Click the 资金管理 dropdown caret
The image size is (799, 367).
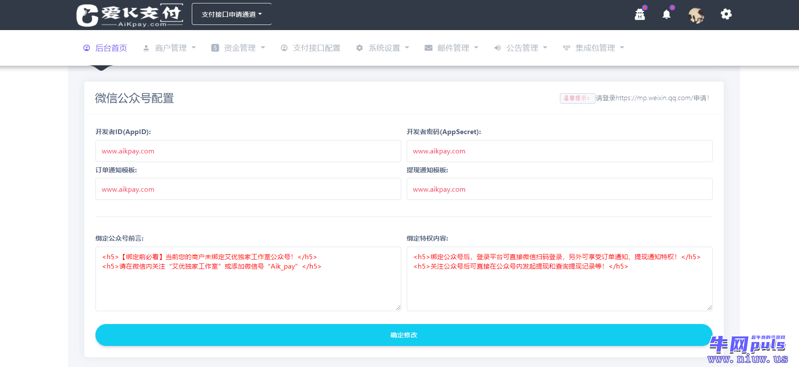click(263, 47)
